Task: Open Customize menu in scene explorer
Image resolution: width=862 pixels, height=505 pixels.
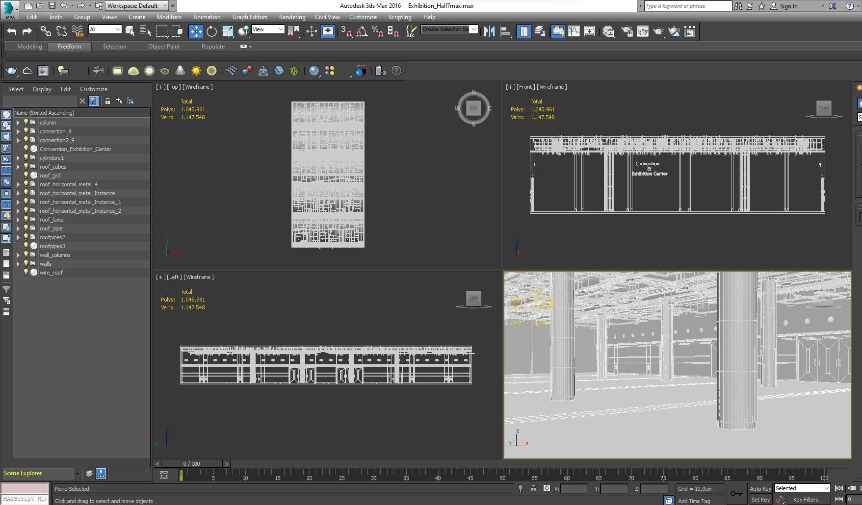Action: (x=94, y=89)
